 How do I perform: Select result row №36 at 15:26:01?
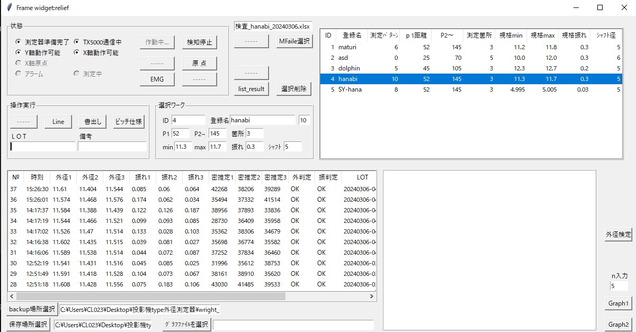point(192,200)
